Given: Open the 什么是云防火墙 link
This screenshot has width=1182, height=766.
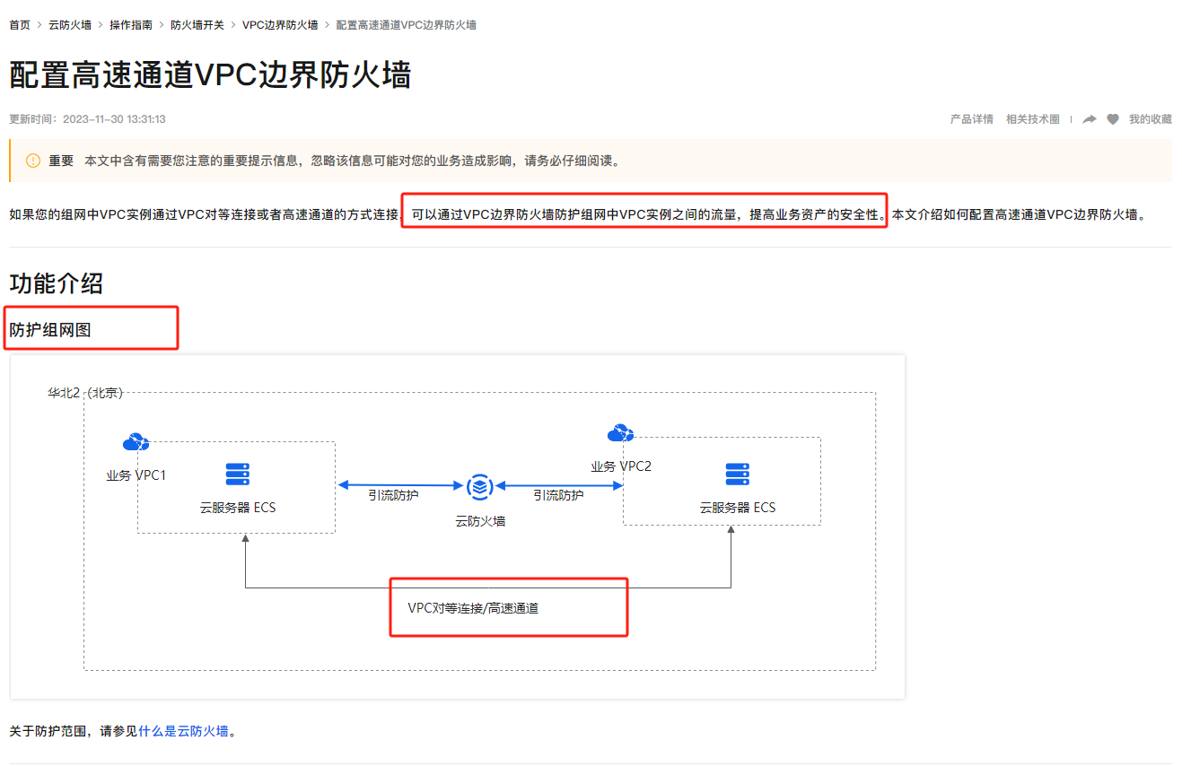Looking at the screenshot, I should pyautogui.click(x=183, y=731).
